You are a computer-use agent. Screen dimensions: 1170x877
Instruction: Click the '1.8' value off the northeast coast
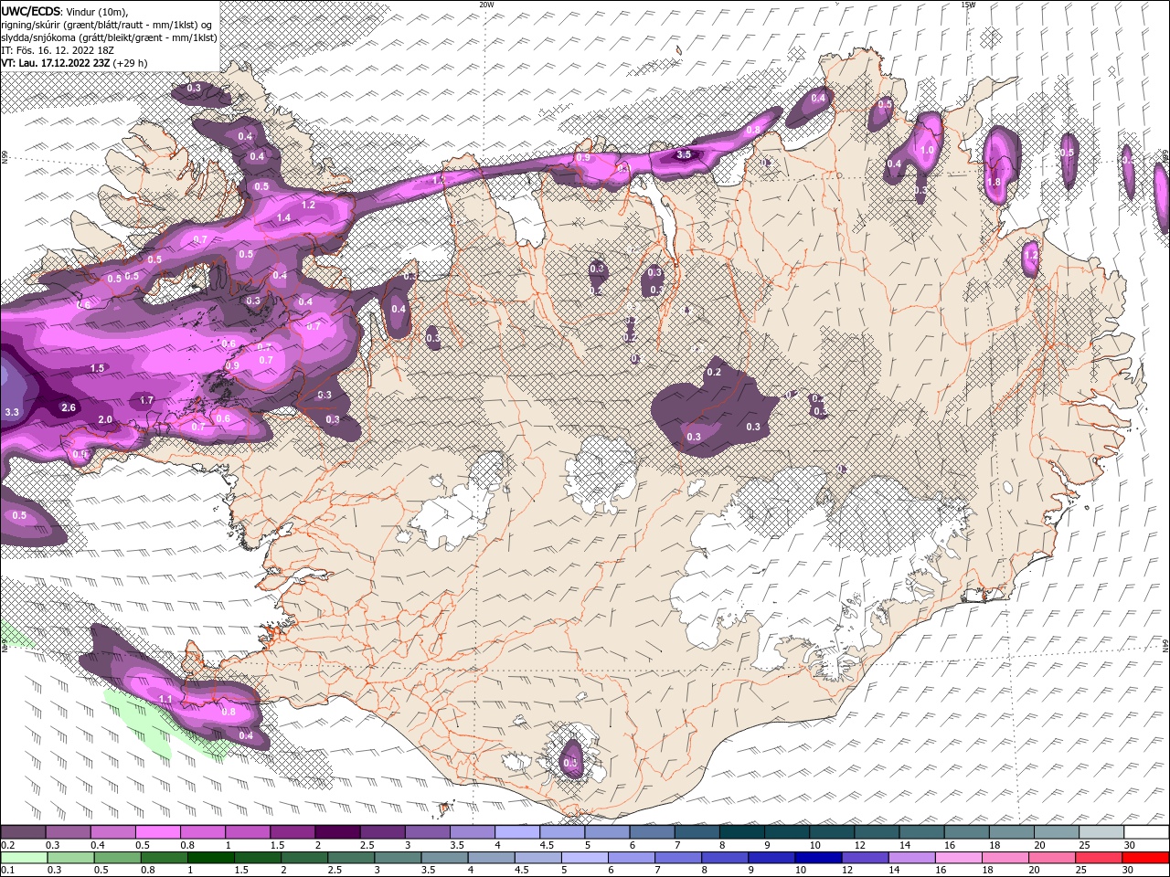(995, 183)
